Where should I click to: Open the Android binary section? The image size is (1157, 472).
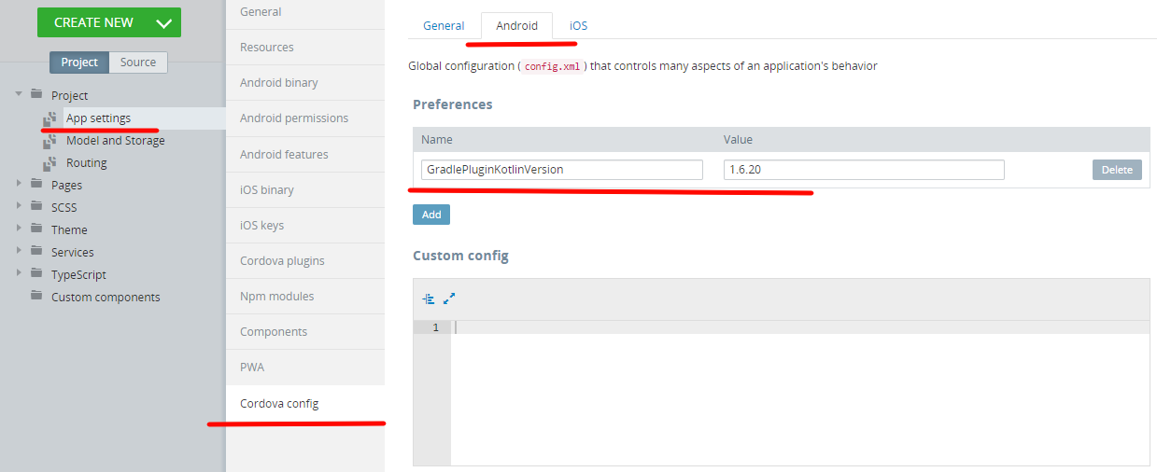(305, 82)
